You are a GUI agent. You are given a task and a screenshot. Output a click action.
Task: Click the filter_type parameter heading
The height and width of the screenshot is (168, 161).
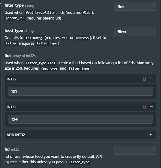(x=14, y=5)
